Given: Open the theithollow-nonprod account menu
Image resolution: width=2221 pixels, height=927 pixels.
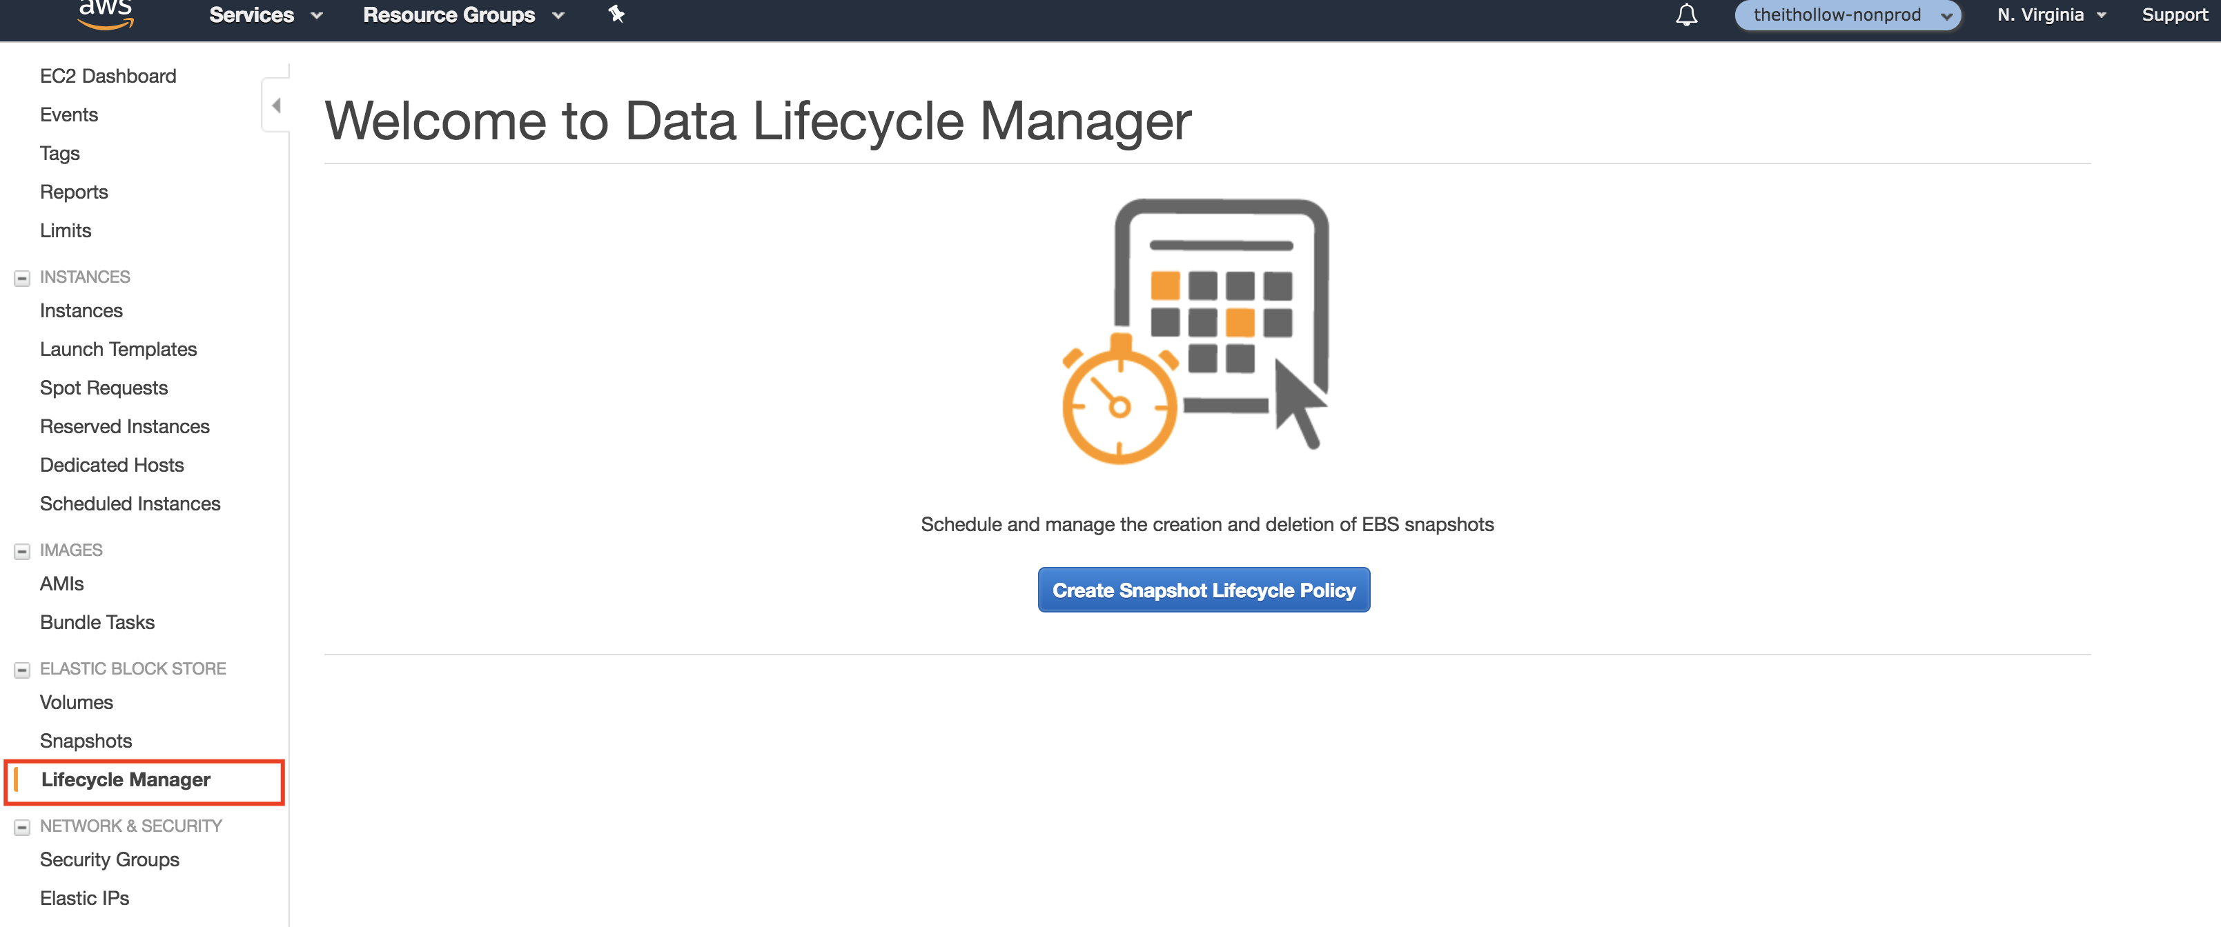Looking at the screenshot, I should click(x=1847, y=14).
